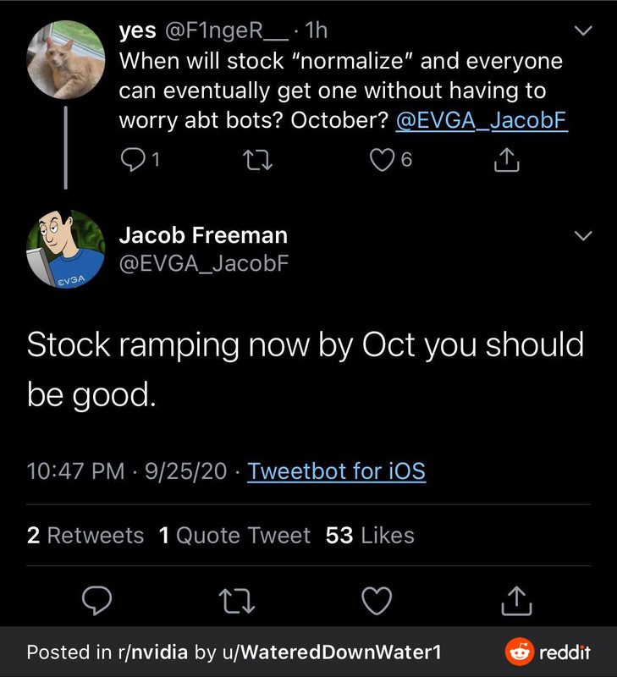This screenshot has height=677, width=617.
Task: Open the @EVGA_JacobF mention link
Action: click(481, 121)
